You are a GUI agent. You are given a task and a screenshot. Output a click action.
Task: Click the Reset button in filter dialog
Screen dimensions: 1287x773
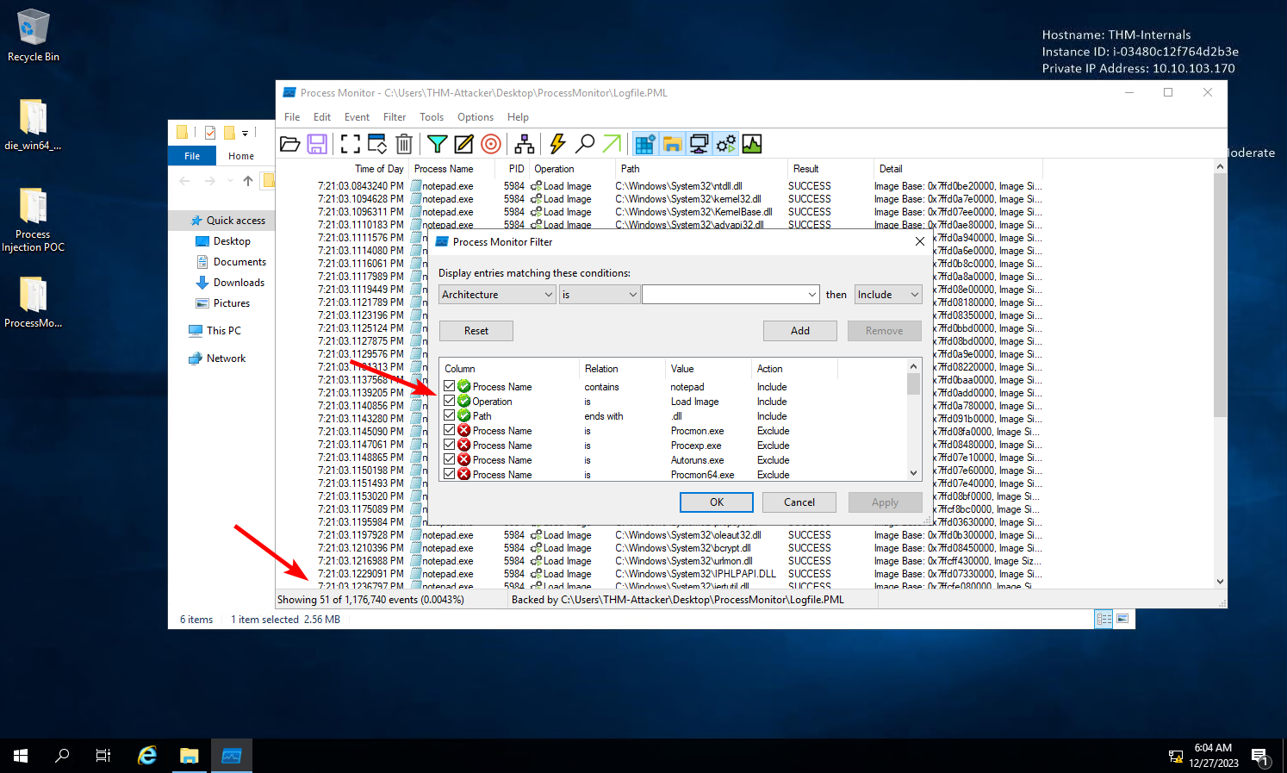[x=476, y=331]
